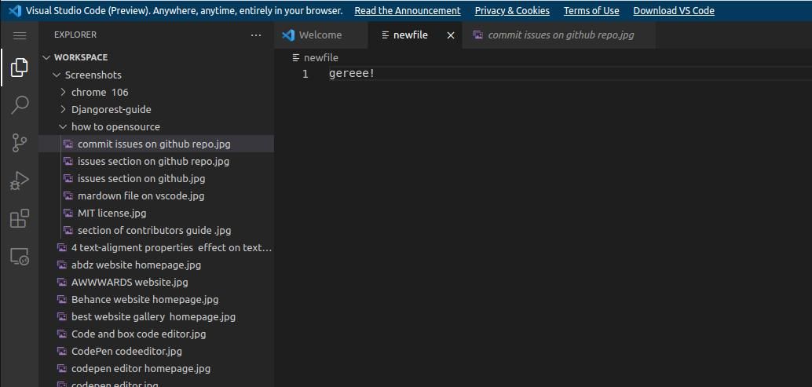Click image icon of MIT license.jpg

(68, 214)
